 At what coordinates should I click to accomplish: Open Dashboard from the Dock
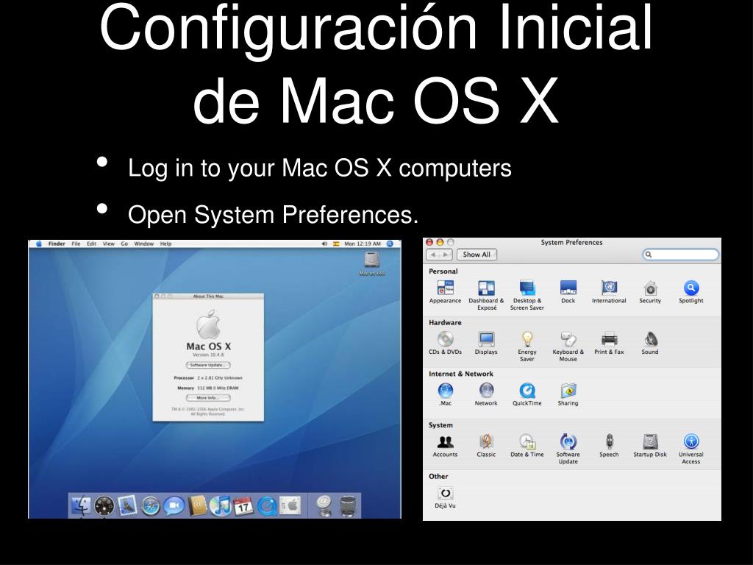[104, 506]
